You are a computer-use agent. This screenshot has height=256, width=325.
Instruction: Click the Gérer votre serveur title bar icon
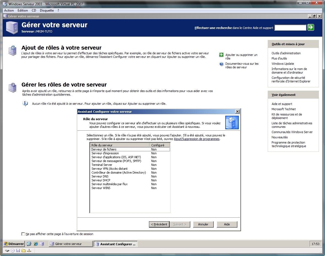pos(6,16)
